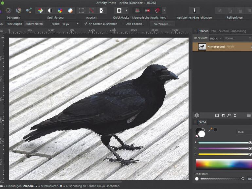Enable the 'Alle Ebenen' checkbox
252x189 pixels.
123,24
